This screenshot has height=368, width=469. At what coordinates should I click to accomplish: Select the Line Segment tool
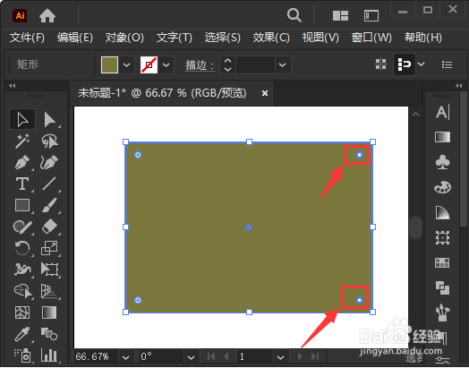click(49, 184)
